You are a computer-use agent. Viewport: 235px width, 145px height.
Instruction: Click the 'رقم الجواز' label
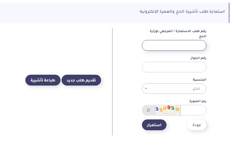point(198,58)
